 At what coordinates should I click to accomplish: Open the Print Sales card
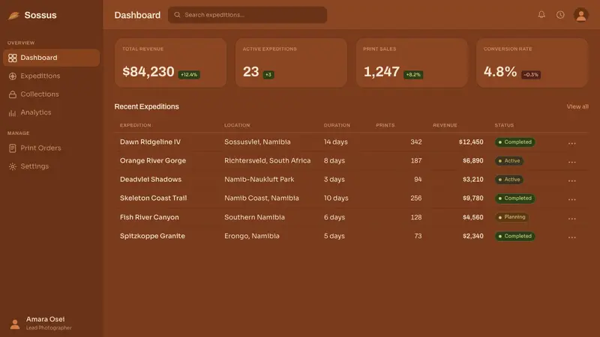pos(412,63)
